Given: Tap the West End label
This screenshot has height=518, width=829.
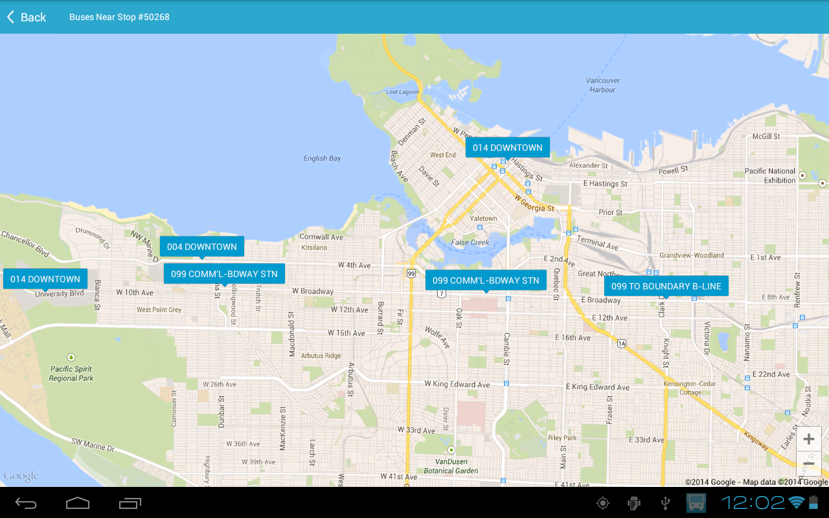Looking at the screenshot, I should coord(443,155).
